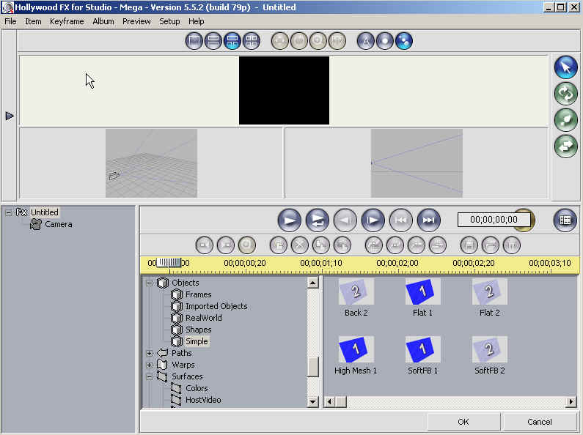Open the Album menu
The height and width of the screenshot is (435, 583).
pos(103,21)
